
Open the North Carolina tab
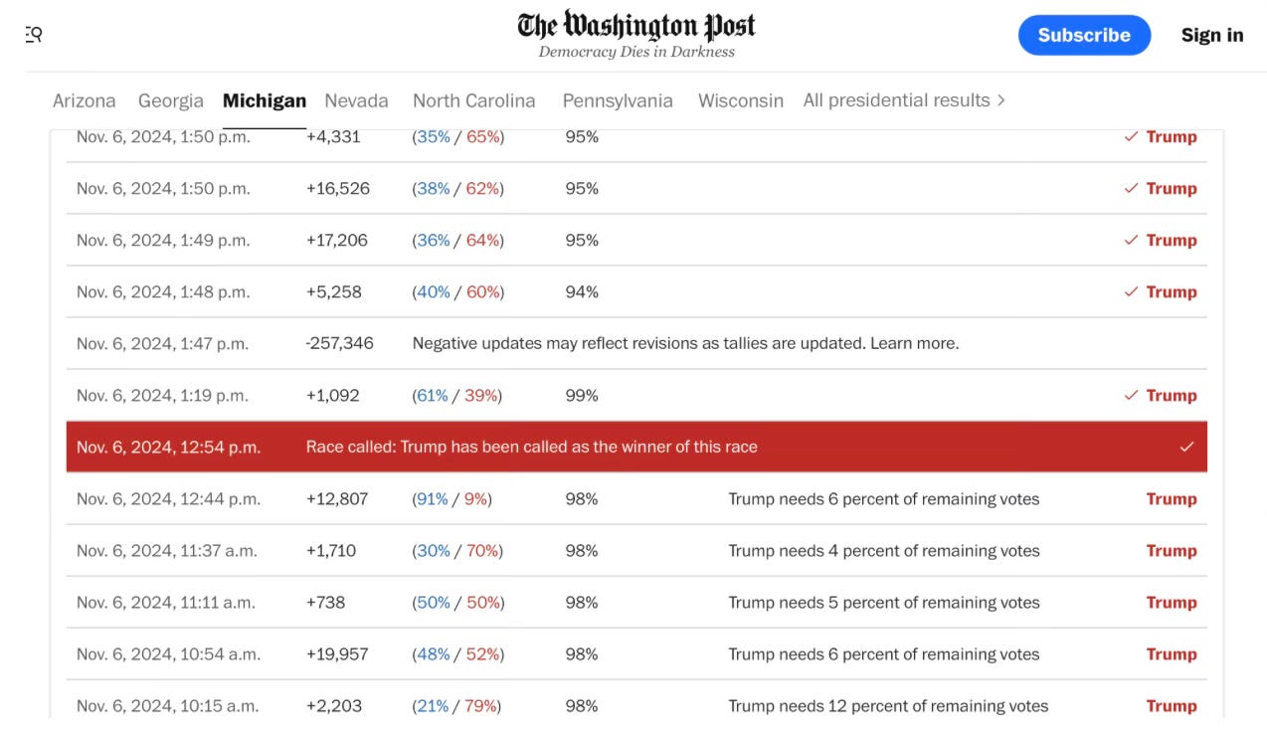(x=474, y=100)
